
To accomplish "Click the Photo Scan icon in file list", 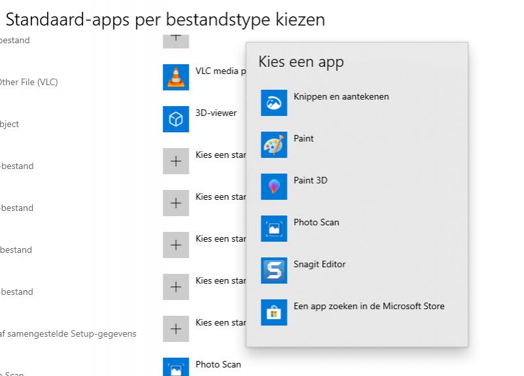I will tap(176, 367).
